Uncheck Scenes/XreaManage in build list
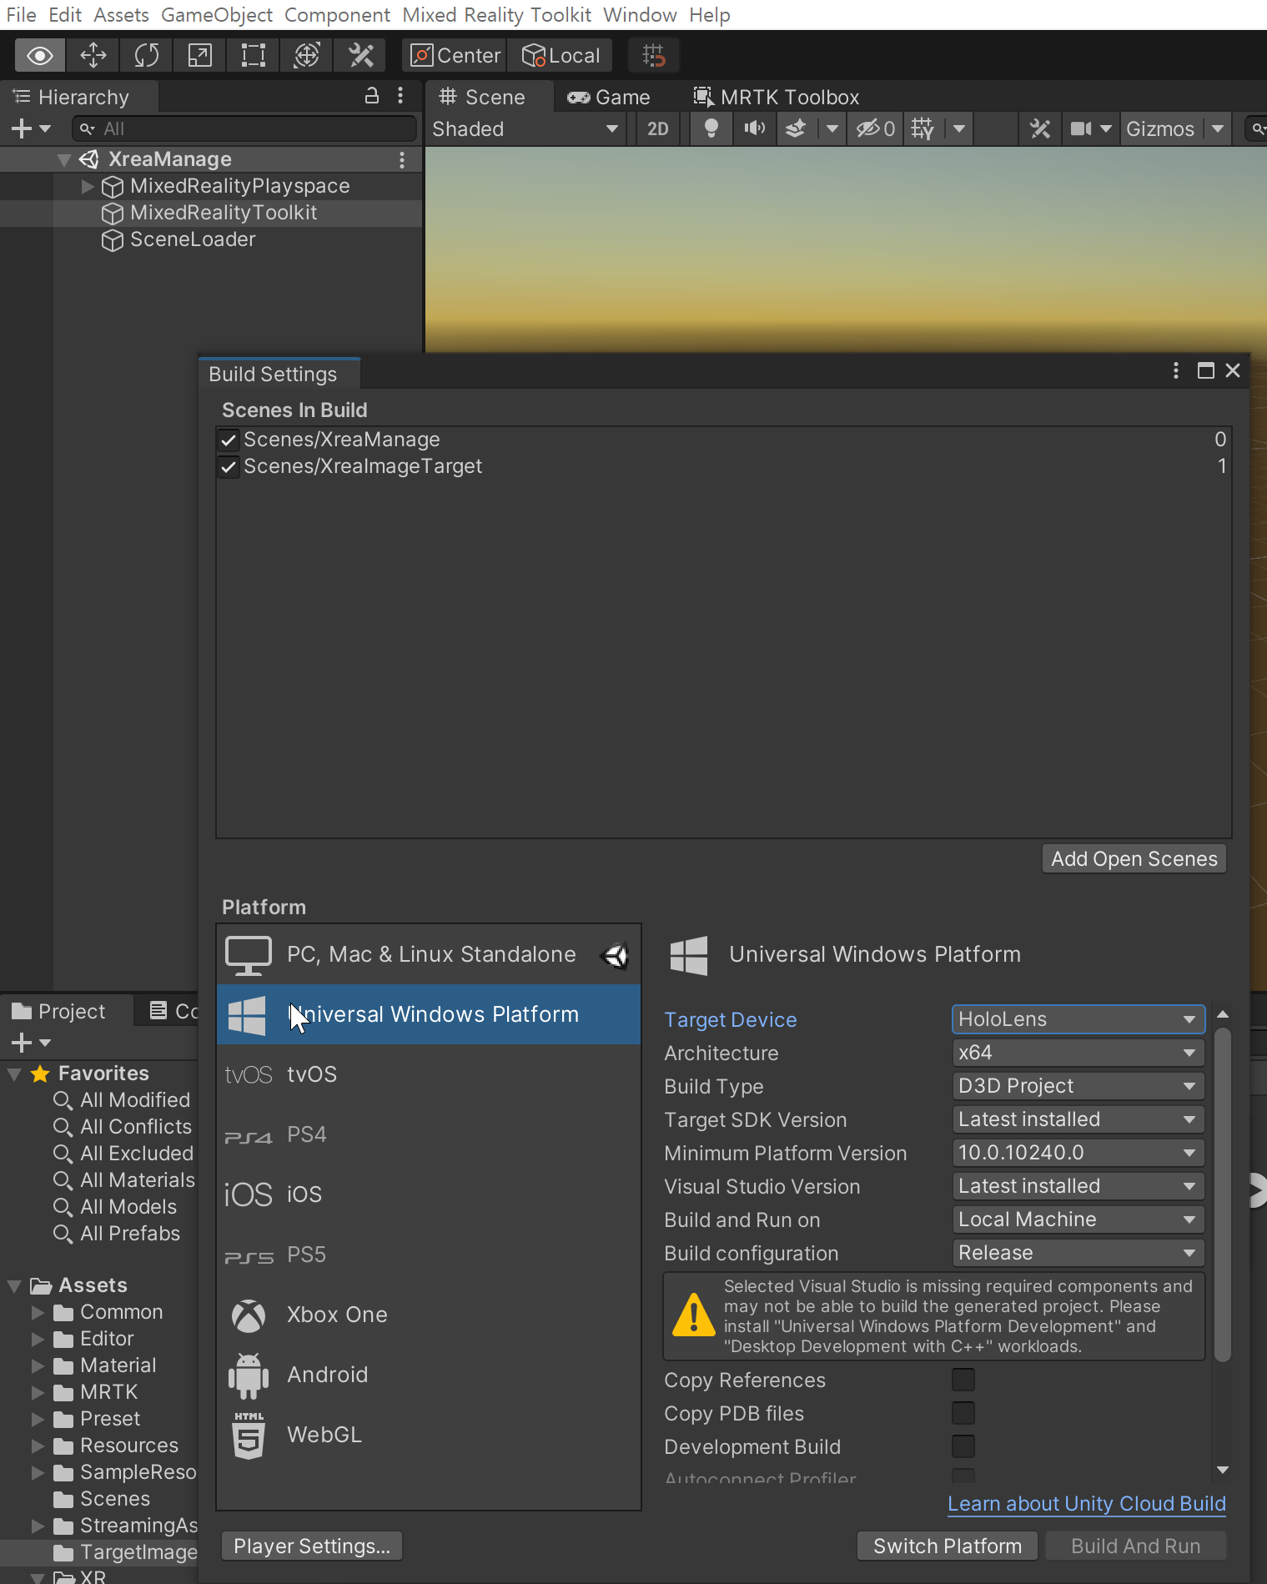The height and width of the screenshot is (1584, 1267). pos(229,440)
